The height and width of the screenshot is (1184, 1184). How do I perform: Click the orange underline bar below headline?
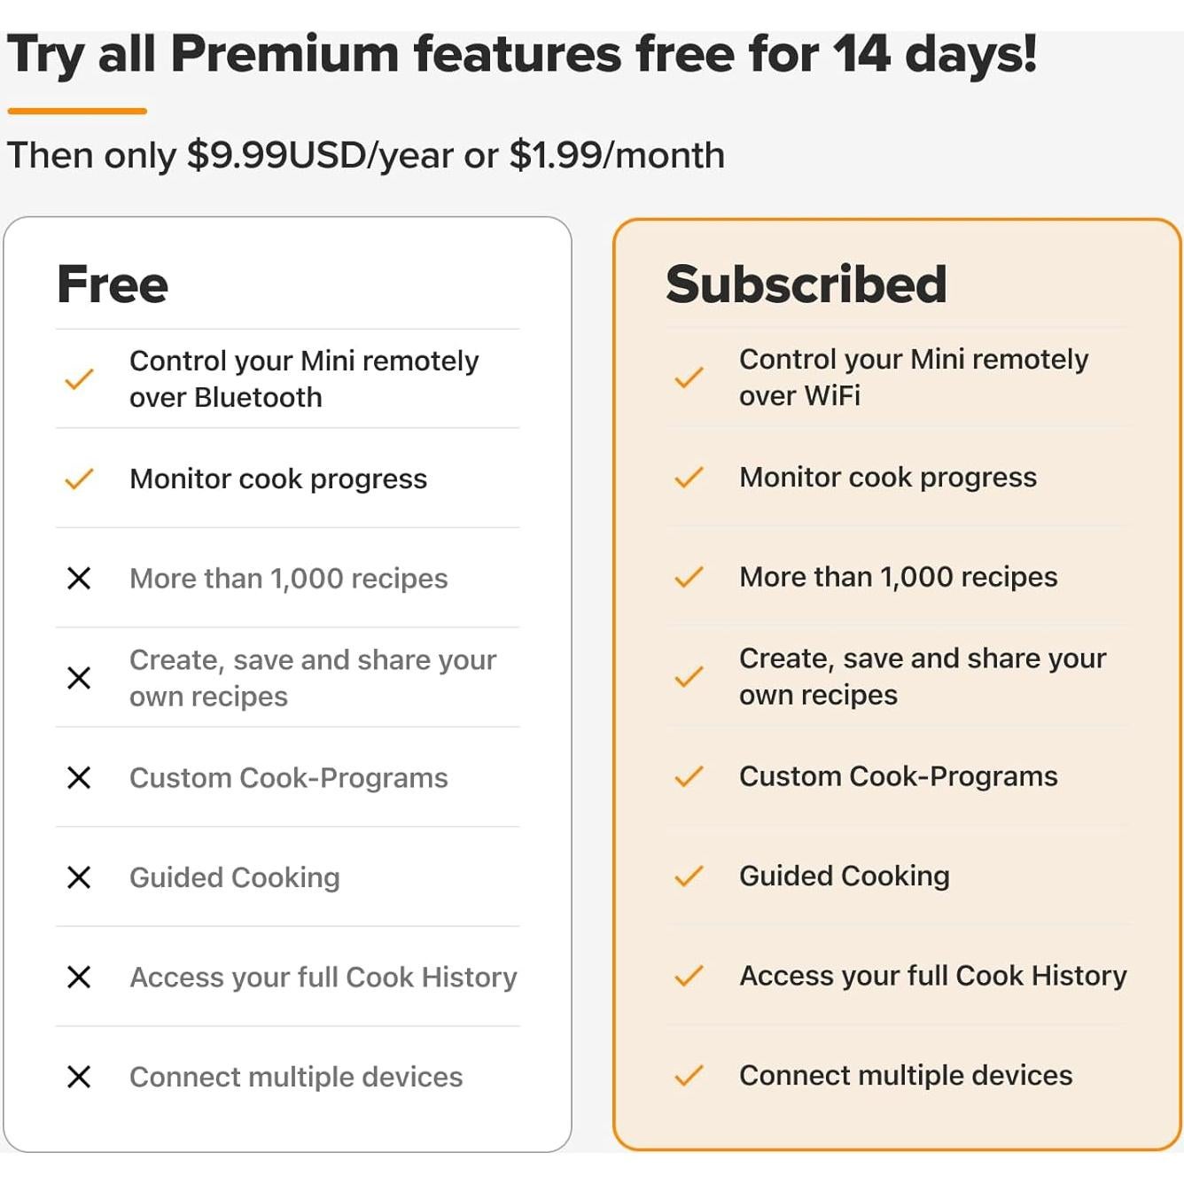tap(77, 112)
